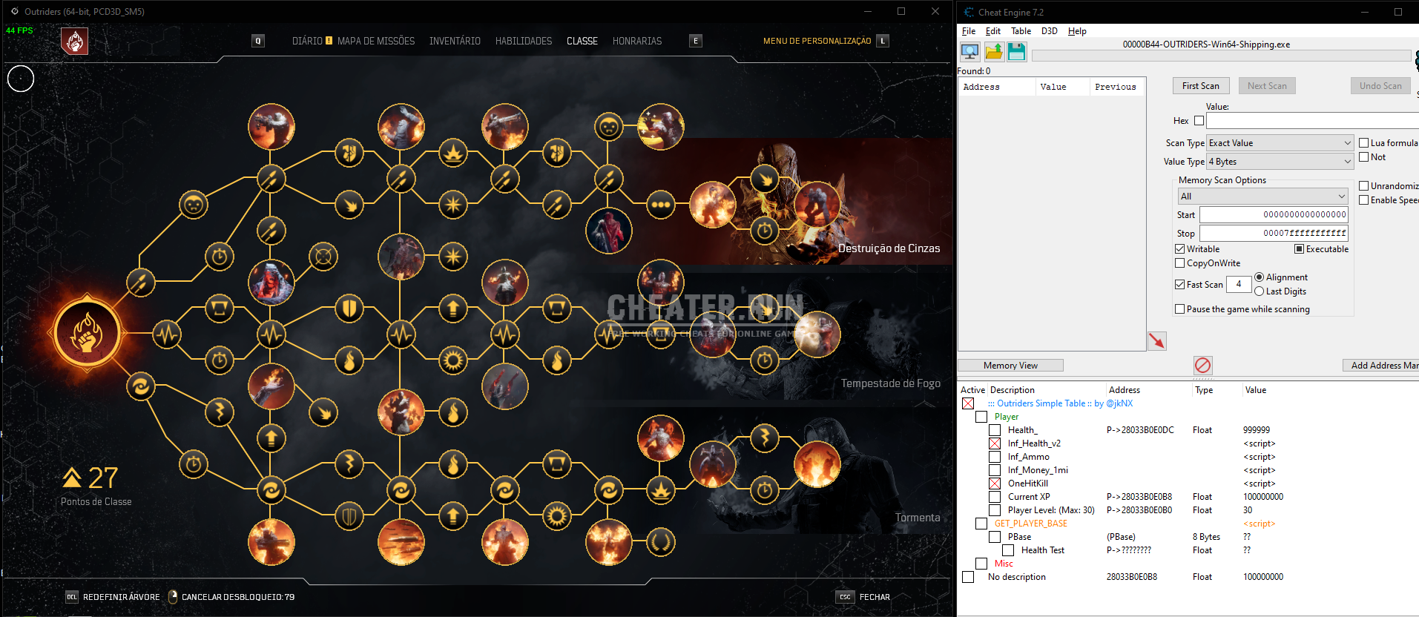Click the Q key previous-tab icon
Screen dimensions: 1419x617
pos(258,41)
